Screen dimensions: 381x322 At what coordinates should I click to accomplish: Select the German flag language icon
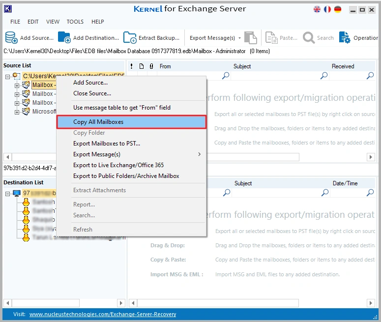338,9
